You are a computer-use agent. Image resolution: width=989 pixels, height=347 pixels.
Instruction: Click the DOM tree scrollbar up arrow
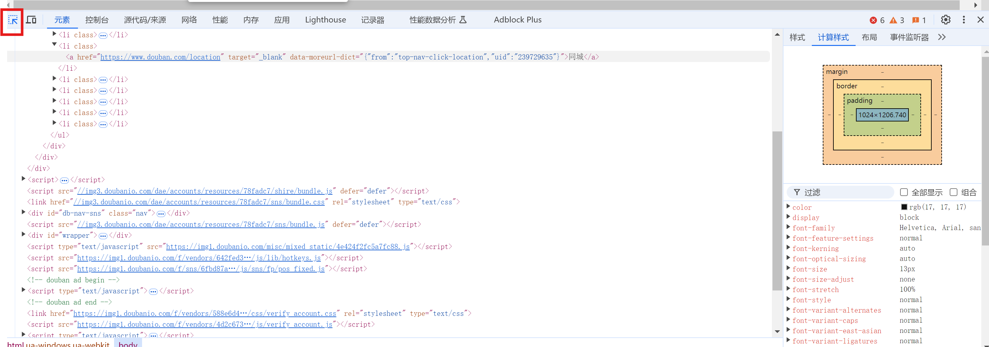click(x=777, y=34)
